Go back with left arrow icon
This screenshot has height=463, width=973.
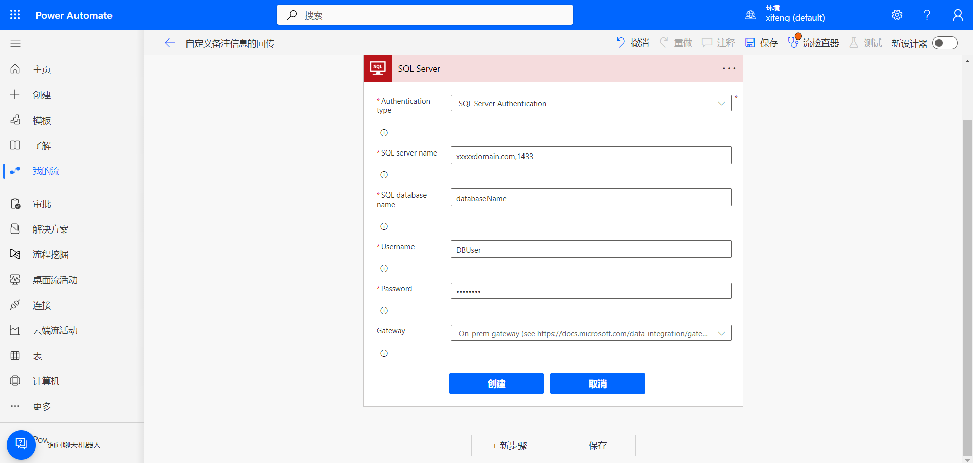(170, 43)
